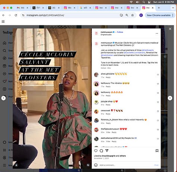Open Instagram Messages sidebar icon
Screen dimensions: 177x172
pyautogui.click(x=4, y=74)
